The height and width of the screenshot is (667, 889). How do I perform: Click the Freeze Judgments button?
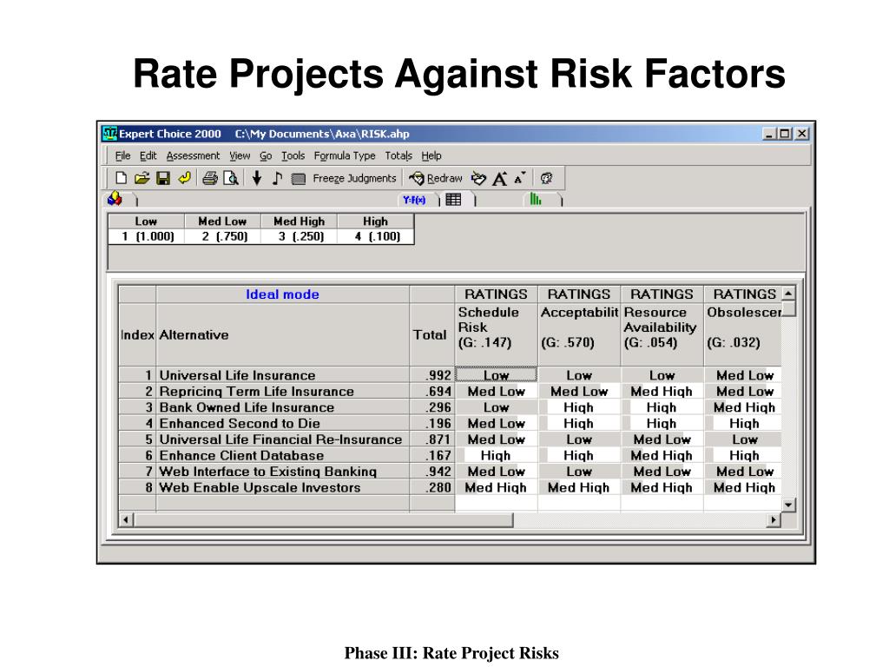354,178
